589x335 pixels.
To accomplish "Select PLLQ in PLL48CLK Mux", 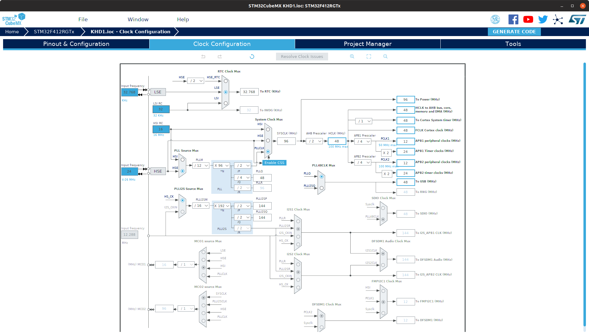I will pos(322,177).
